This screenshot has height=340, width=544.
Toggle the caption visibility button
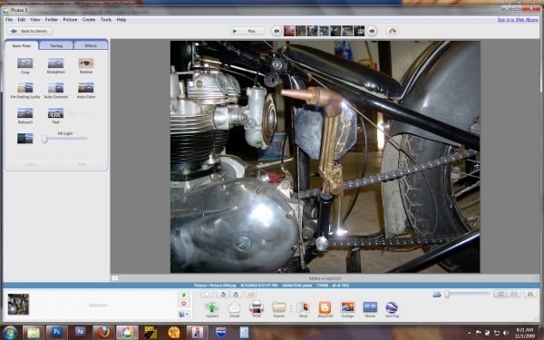tap(115, 278)
